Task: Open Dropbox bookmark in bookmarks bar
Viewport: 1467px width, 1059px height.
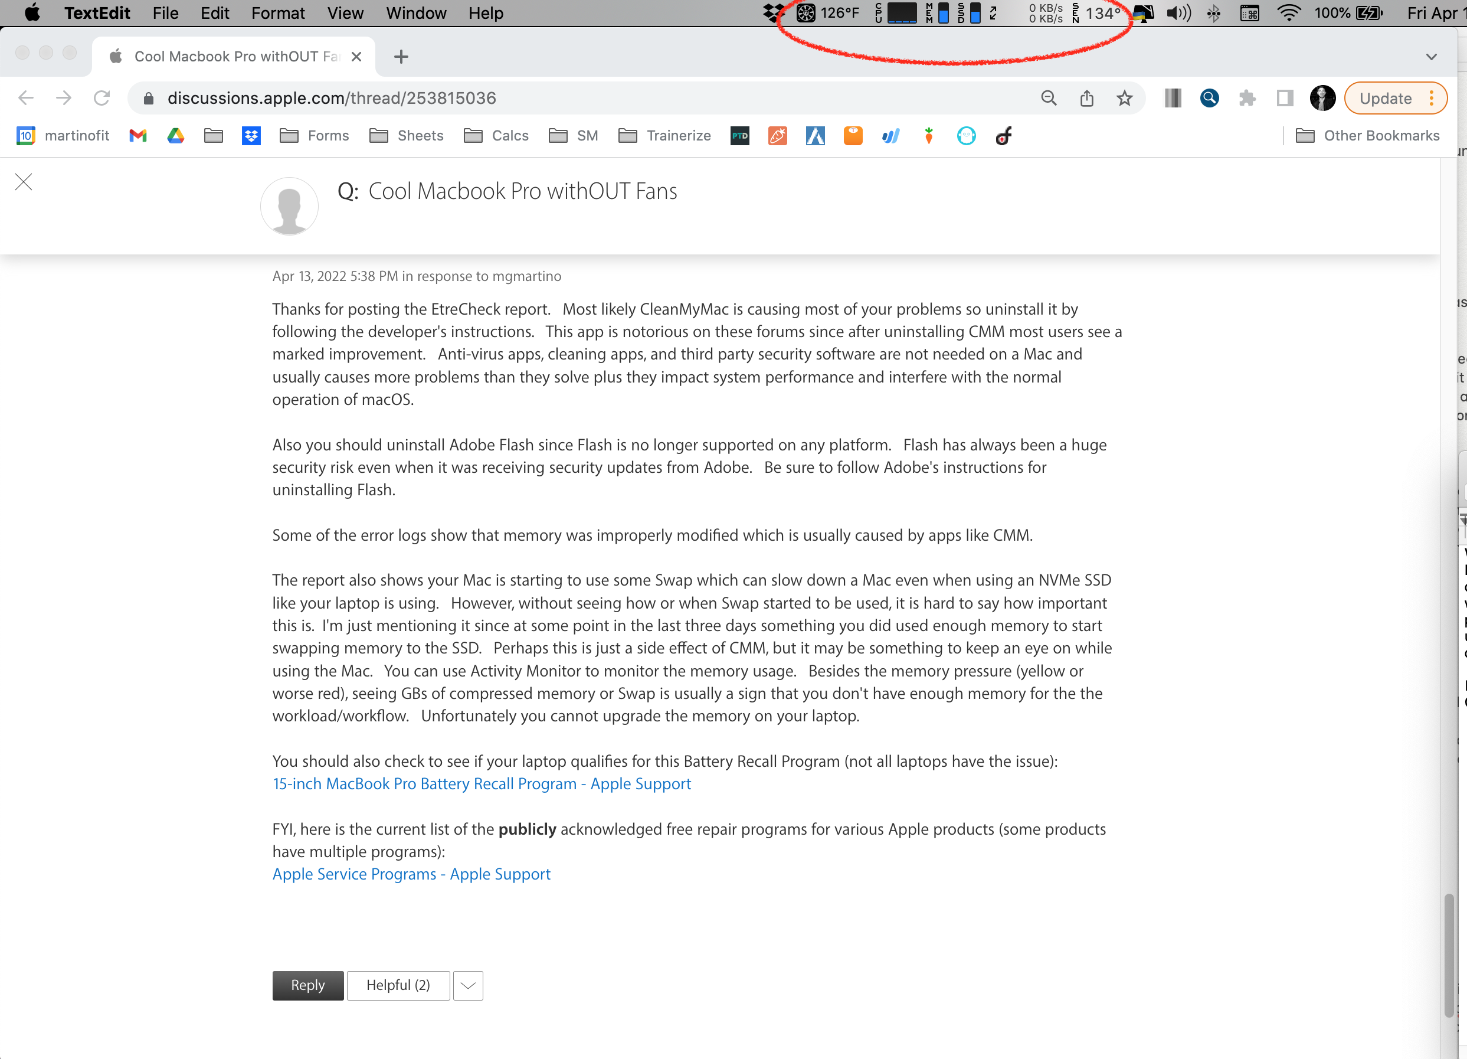Action: click(251, 136)
